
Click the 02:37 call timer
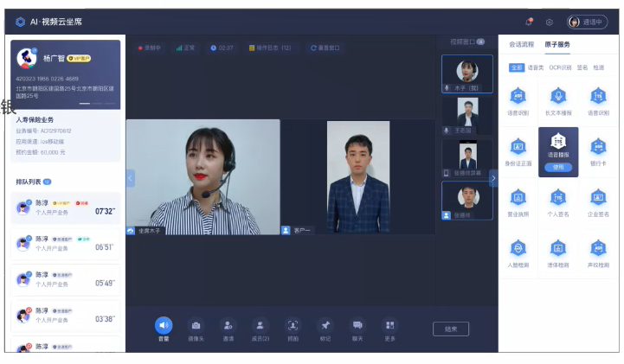(222, 48)
